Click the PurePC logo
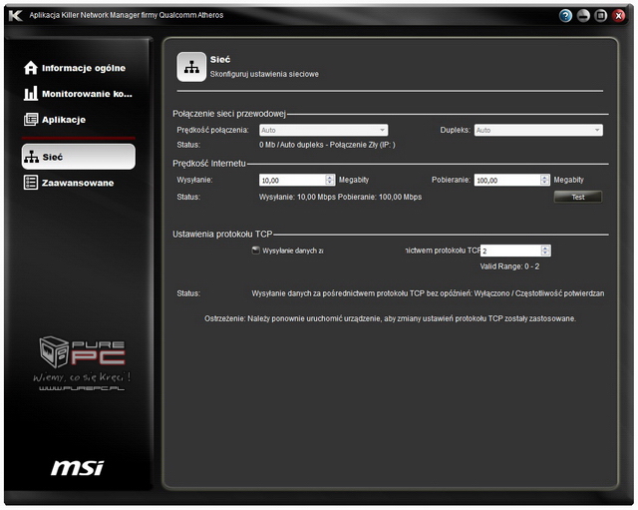The height and width of the screenshot is (510, 638). pos(82,363)
